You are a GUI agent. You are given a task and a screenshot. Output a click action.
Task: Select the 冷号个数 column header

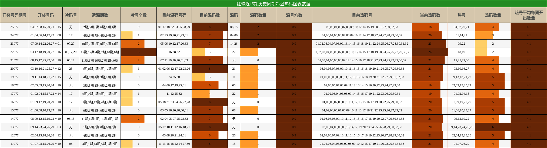pyautogui.click(x=139, y=15)
